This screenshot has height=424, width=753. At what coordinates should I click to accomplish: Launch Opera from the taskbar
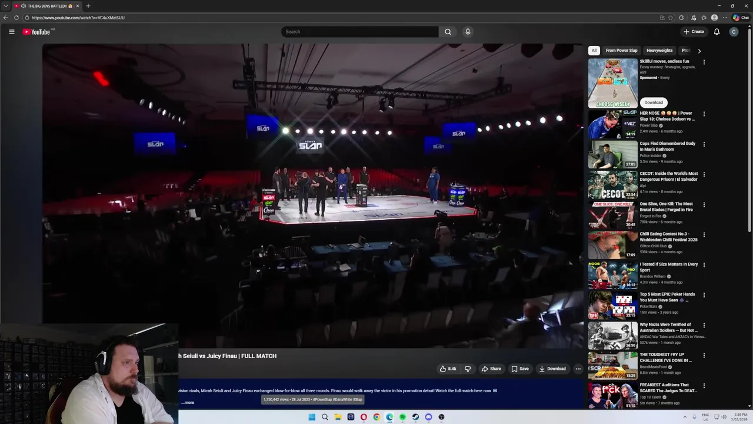point(364,417)
